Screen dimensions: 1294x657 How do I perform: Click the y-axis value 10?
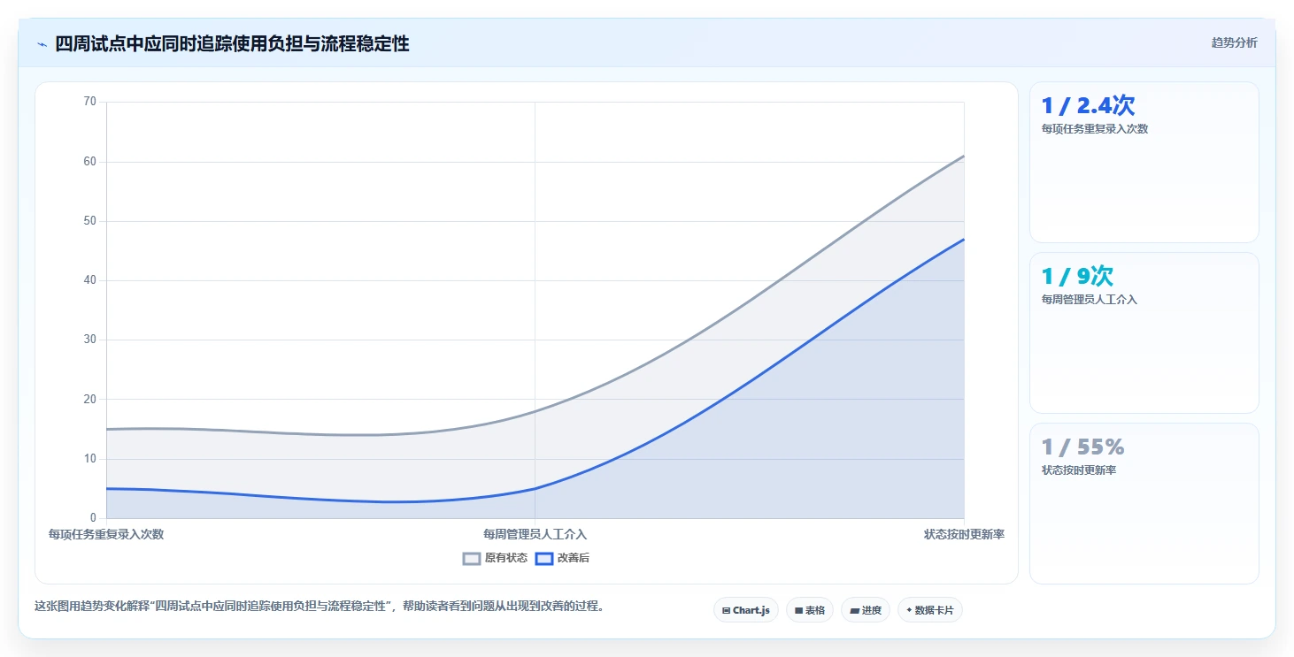[x=89, y=459]
